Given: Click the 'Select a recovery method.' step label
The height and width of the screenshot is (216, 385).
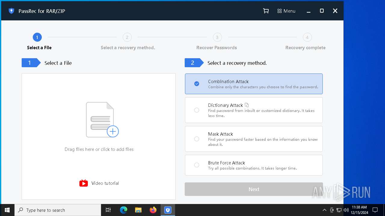Looking at the screenshot, I should tap(128, 47).
